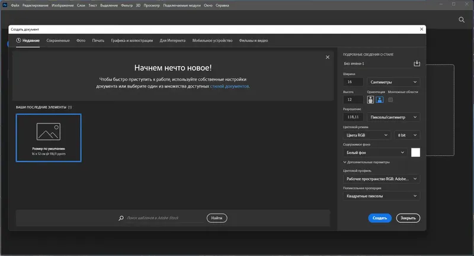This screenshot has width=474, height=256.
Task: Open the Цвета RGB color mode dropdown
Action: coord(367,135)
